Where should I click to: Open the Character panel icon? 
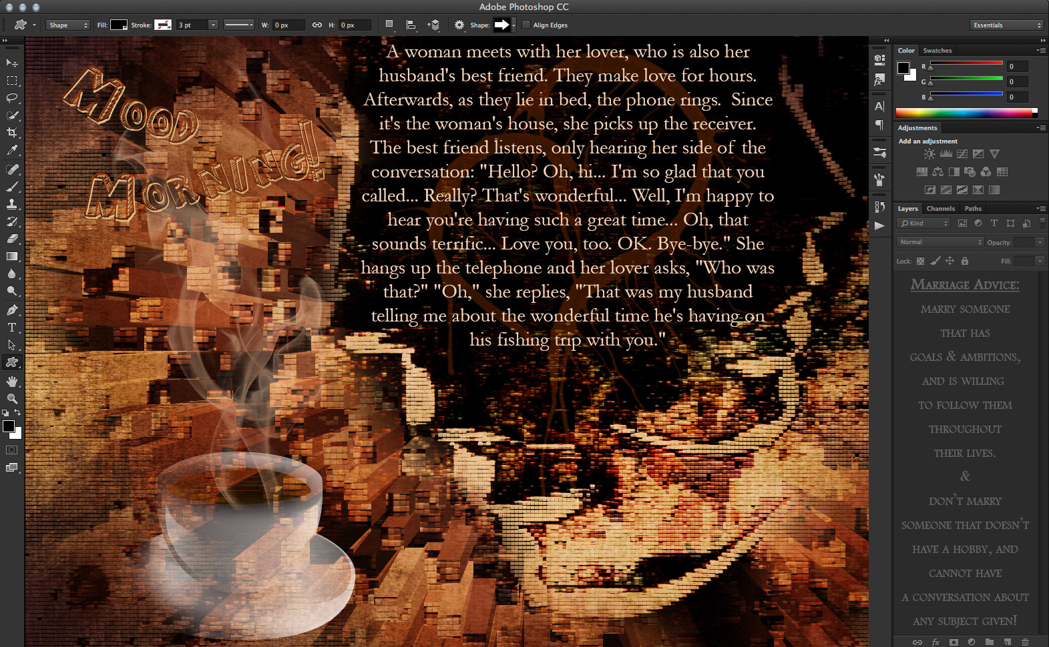click(879, 106)
